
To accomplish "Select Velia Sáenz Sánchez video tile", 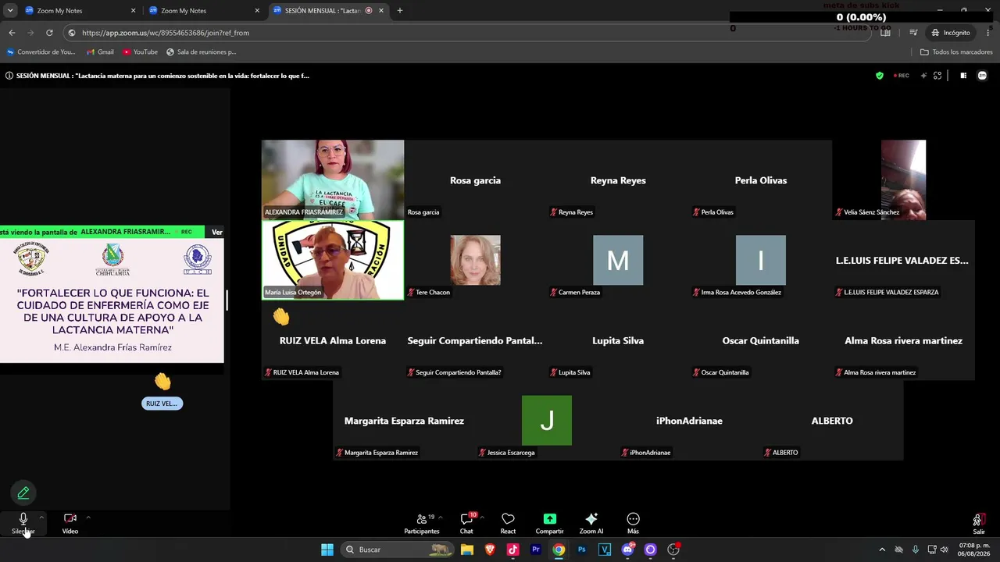I will tap(903, 180).
